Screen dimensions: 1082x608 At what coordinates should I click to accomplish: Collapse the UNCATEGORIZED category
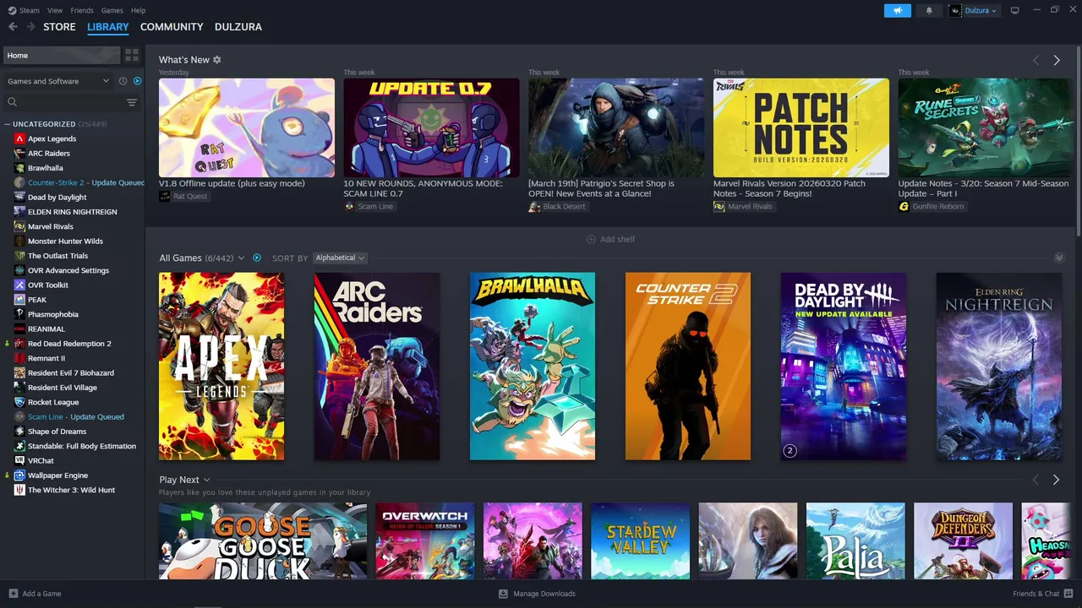(7, 124)
